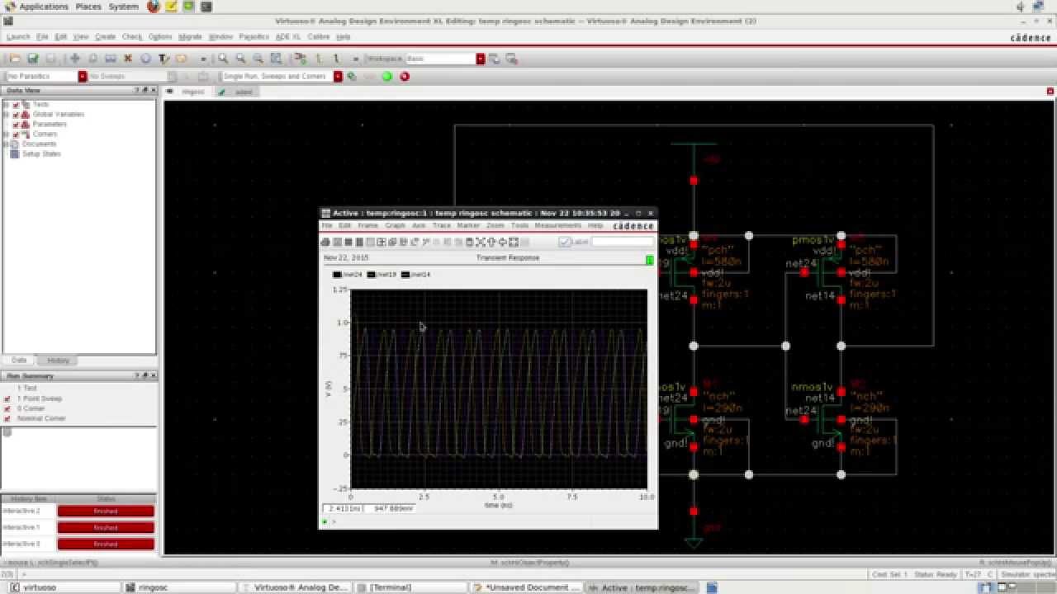Click the horizontal pan arrows icon in waveform toolbar
The height and width of the screenshot is (594, 1057).
[502, 242]
